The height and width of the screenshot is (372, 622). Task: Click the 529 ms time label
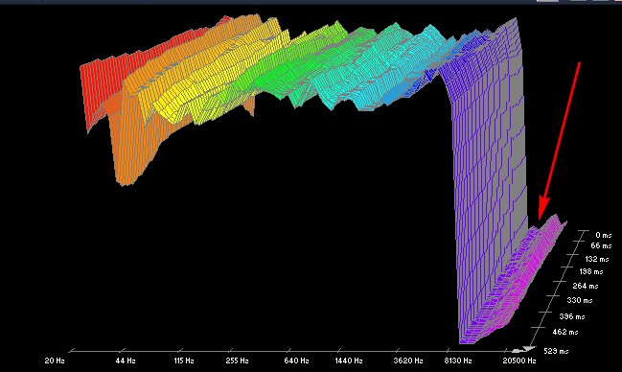[x=556, y=351]
